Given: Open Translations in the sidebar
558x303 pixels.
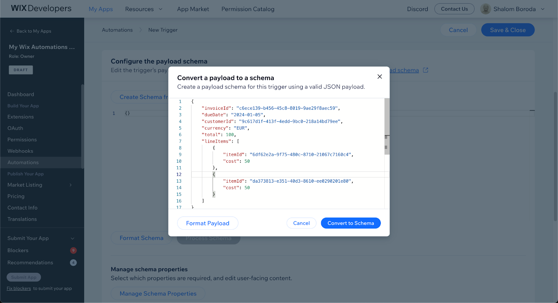Looking at the screenshot, I should pos(22,219).
